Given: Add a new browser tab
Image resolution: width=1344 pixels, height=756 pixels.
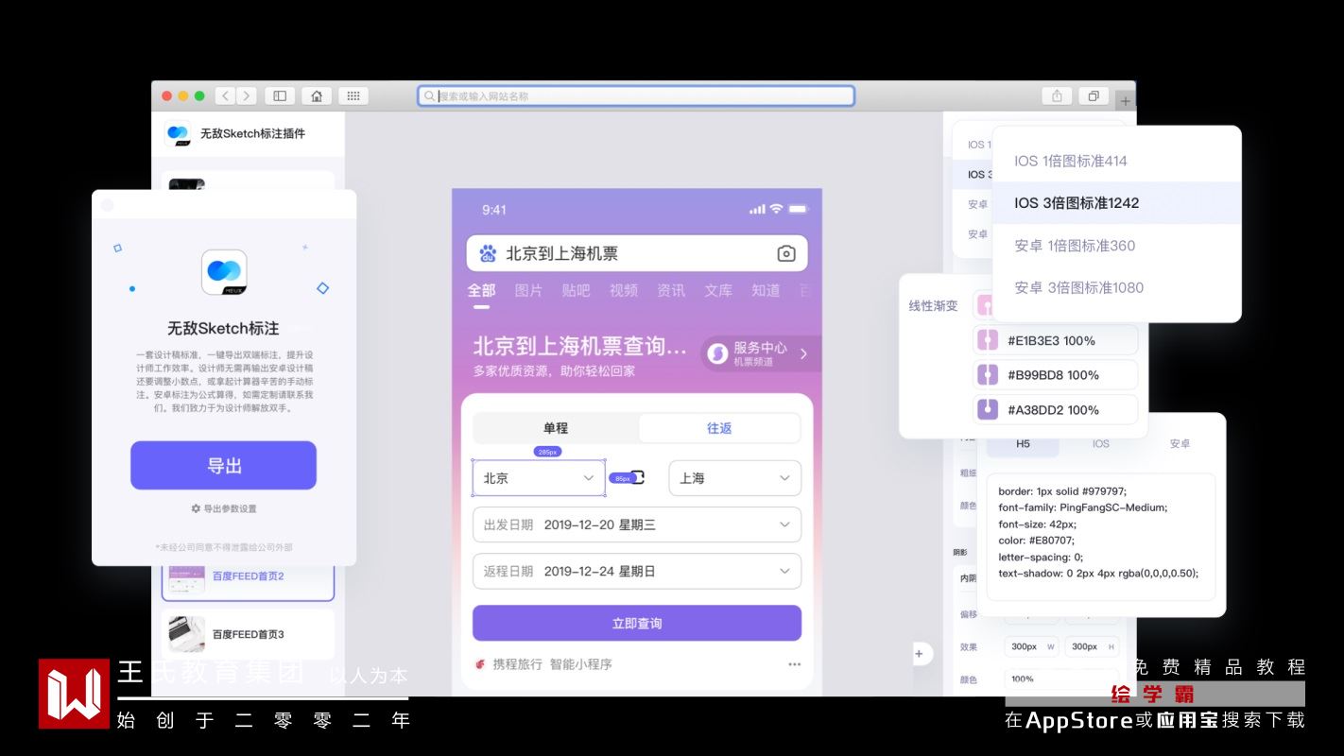Looking at the screenshot, I should (x=1126, y=100).
